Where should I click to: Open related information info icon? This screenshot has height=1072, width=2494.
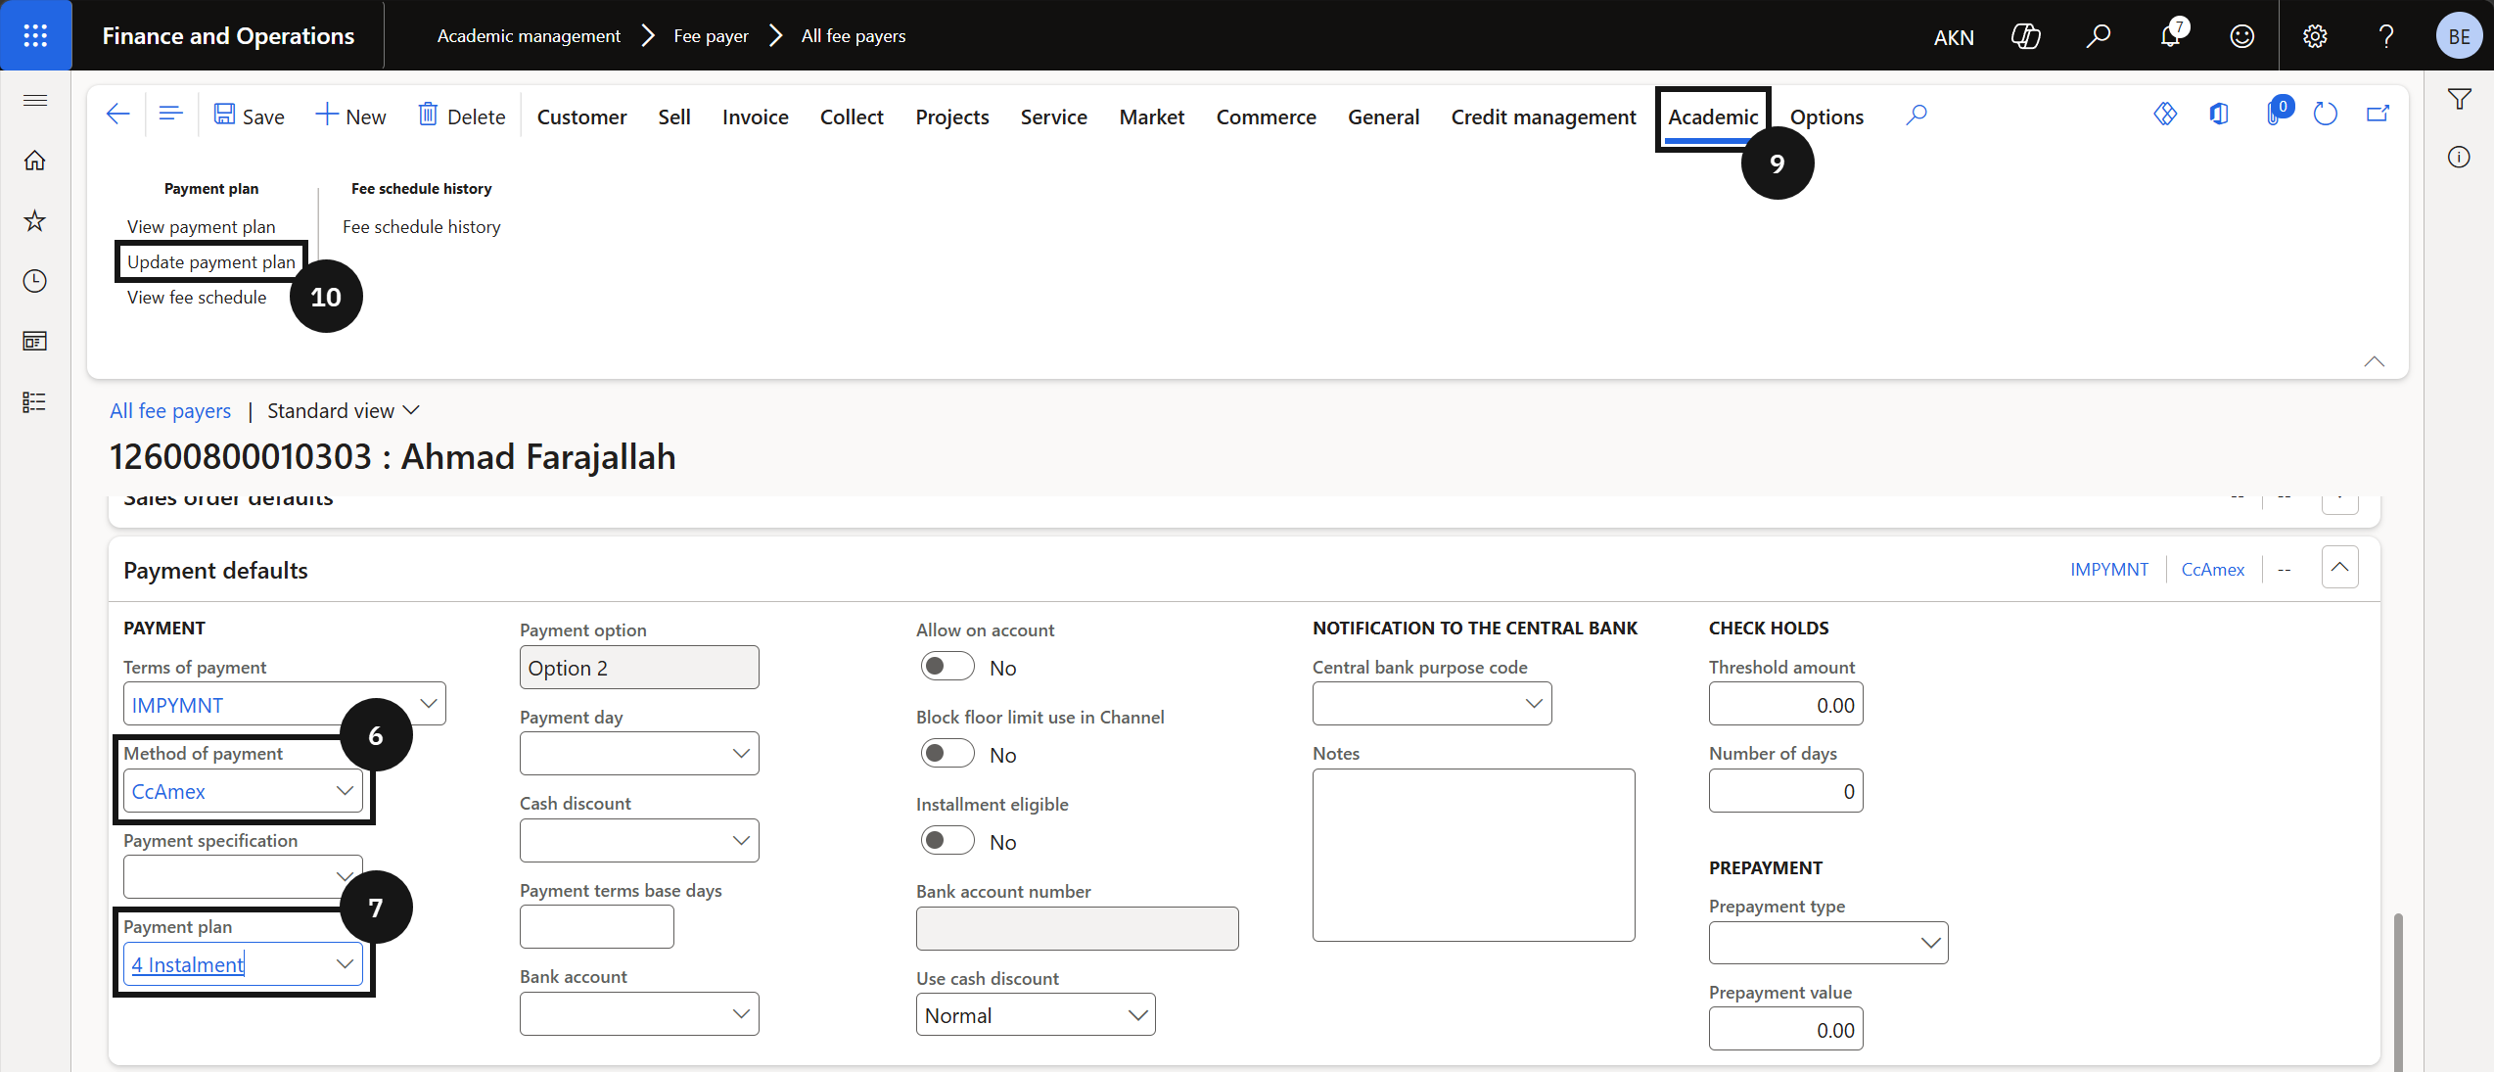click(x=2460, y=157)
